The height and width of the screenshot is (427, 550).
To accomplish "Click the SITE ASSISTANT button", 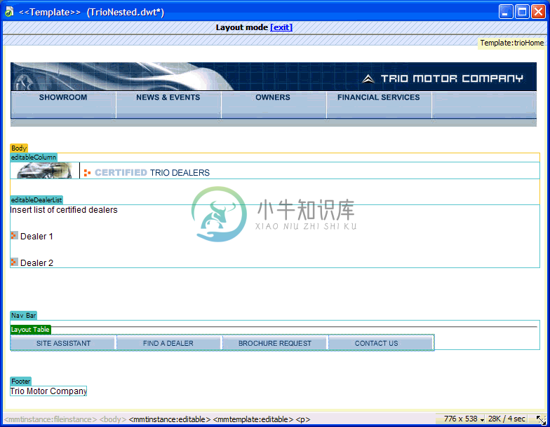I will tap(63, 343).
